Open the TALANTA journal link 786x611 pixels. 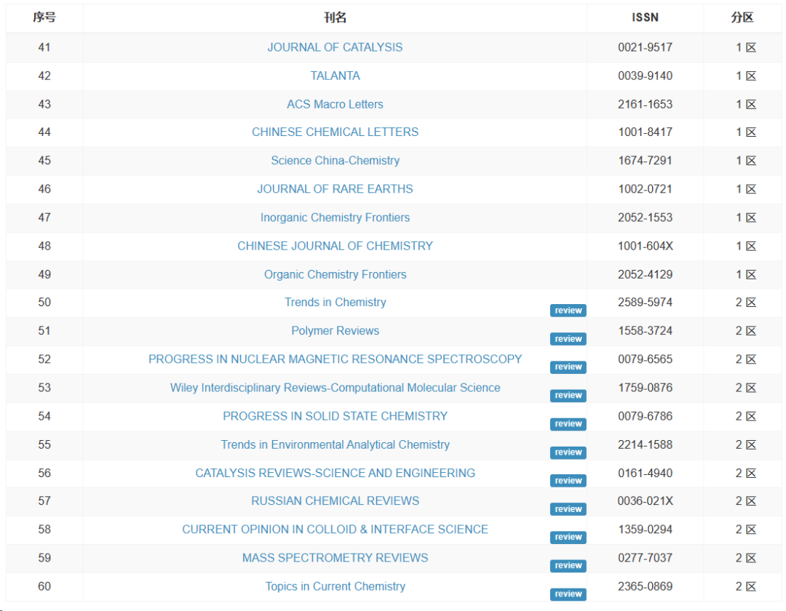pos(335,76)
